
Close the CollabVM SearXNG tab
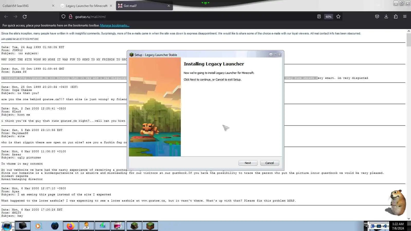click(53, 6)
